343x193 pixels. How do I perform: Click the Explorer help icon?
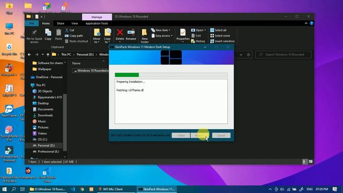(311, 24)
